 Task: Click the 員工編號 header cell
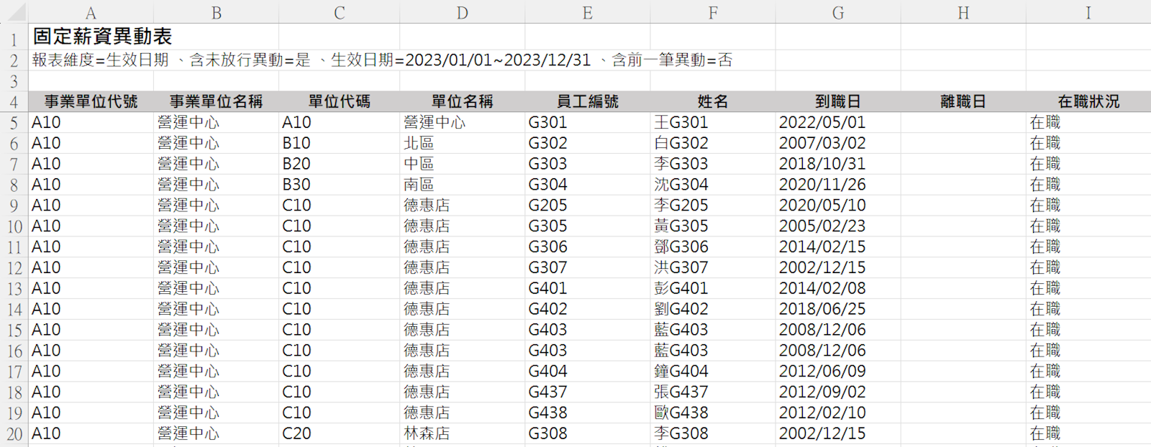[587, 102]
